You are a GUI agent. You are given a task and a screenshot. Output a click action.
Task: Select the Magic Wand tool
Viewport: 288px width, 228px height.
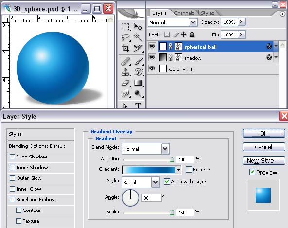tap(138, 37)
